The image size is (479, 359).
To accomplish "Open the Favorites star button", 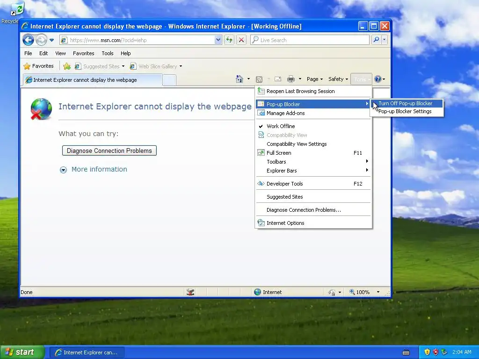I will coord(39,66).
